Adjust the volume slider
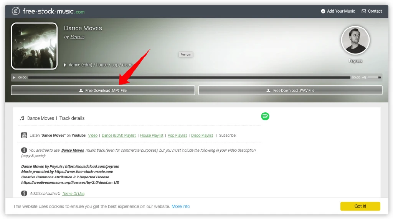 tap(374, 78)
